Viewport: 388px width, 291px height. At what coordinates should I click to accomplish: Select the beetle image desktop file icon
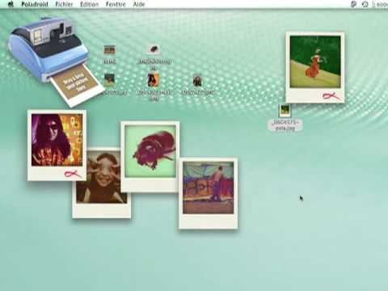coord(154,49)
